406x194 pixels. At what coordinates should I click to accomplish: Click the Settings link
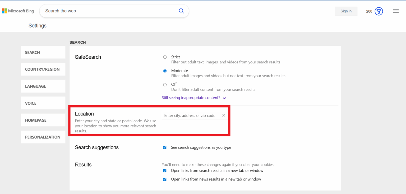coord(37,26)
